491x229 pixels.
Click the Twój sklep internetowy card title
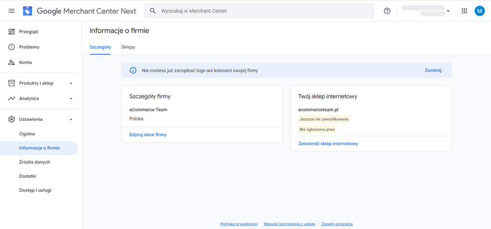(328, 96)
